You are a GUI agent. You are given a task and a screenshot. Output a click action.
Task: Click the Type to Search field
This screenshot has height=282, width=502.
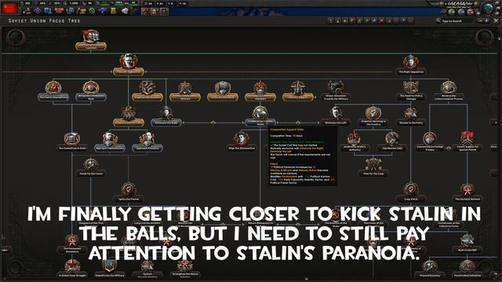point(454,21)
